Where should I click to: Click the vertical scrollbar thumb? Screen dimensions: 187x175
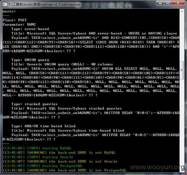click(x=182, y=70)
